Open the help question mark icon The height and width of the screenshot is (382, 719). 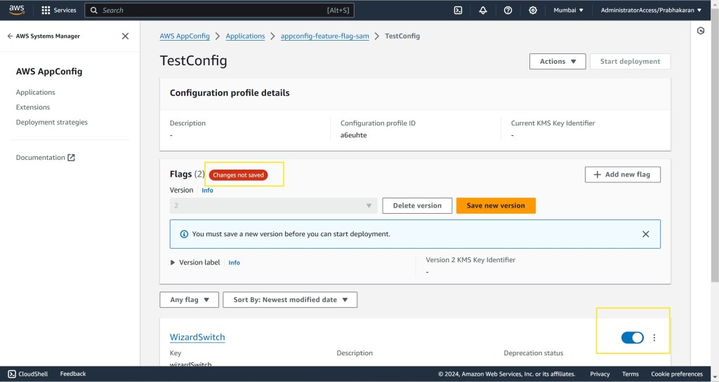tap(508, 11)
